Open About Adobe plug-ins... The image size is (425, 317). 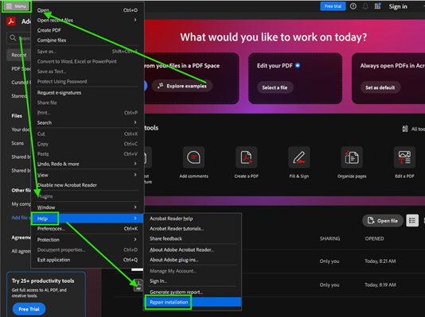193,260
